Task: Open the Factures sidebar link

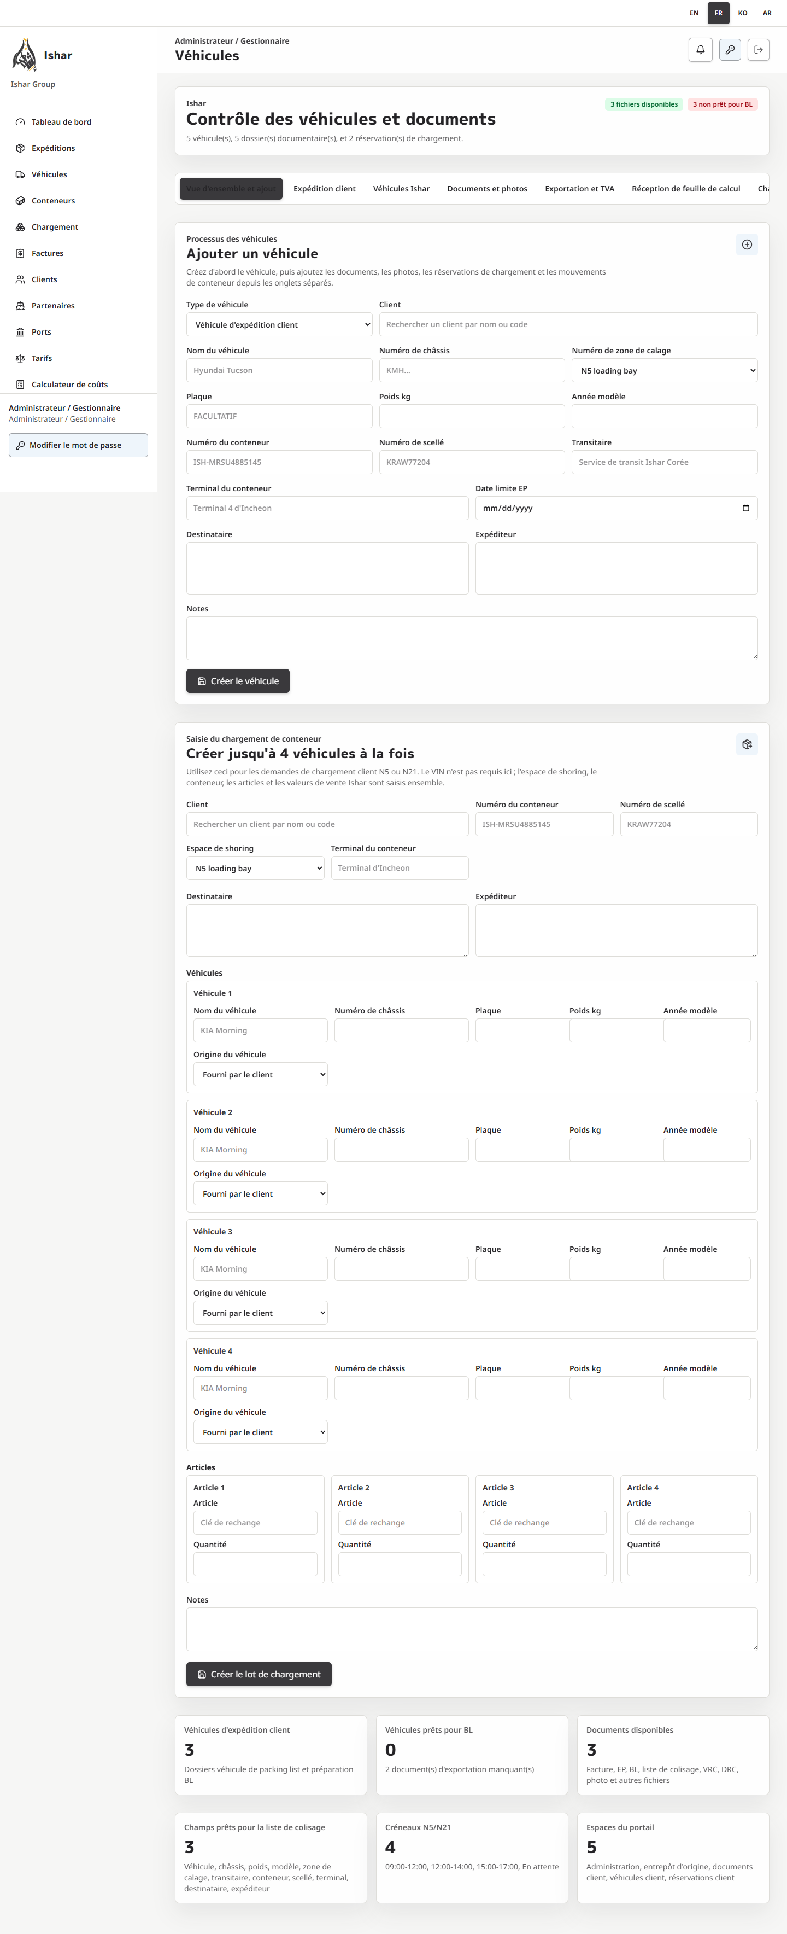Action: pyautogui.click(x=78, y=253)
